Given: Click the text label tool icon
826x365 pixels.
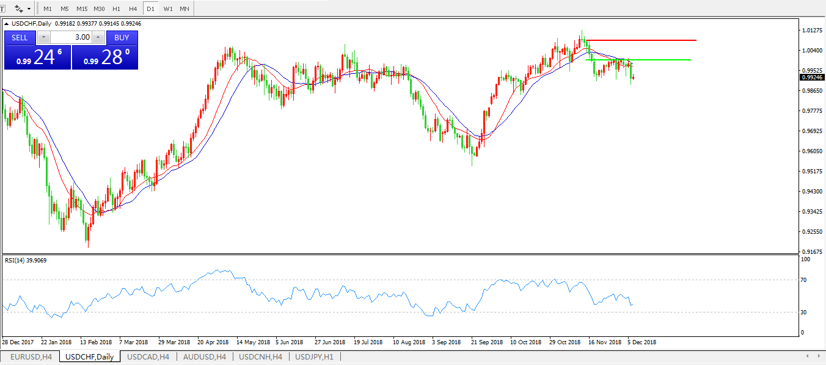Looking at the screenshot, I should point(2,9).
